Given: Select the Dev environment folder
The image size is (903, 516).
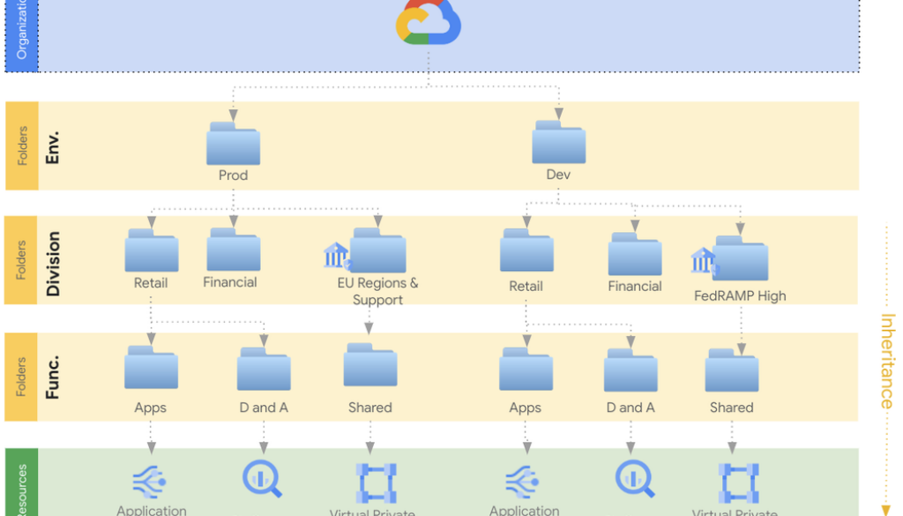Looking at the screenshot, I should click(558, 144).
